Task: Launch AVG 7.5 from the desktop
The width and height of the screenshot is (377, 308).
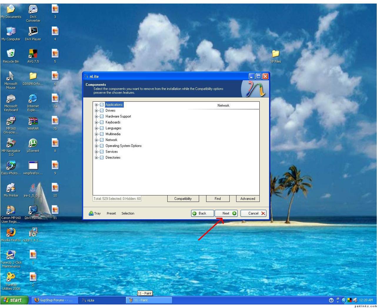Action: (33, 53)
